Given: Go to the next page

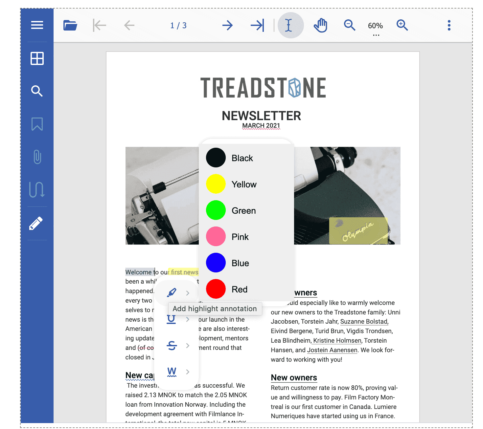Looking at the screenshot, I should (227, 25).
